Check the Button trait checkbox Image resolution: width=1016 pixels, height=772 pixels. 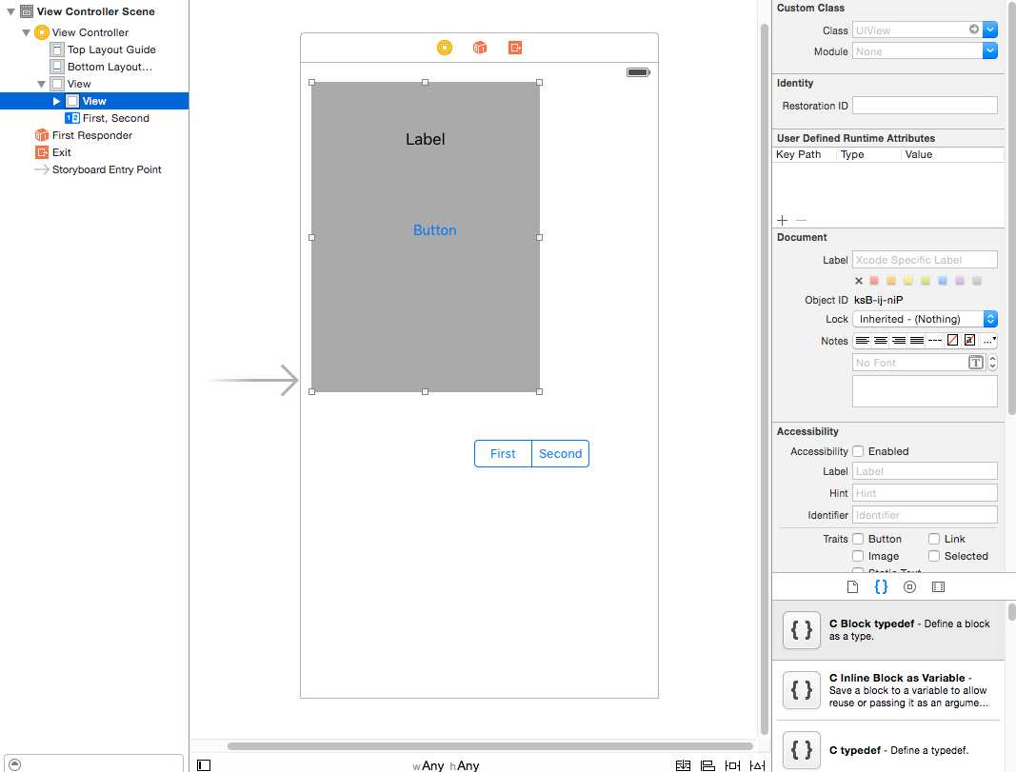click(858, 538)
